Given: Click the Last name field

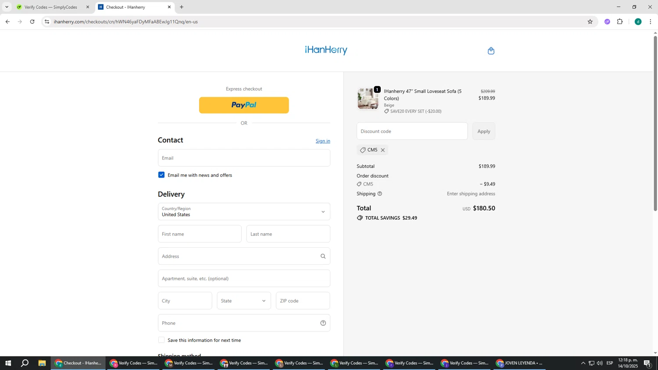Looking at the screenshot, I should [288, 234].
